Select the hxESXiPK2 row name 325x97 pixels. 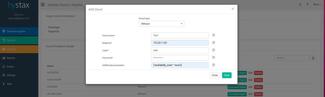pyautogui.click(x=53, y=73)
